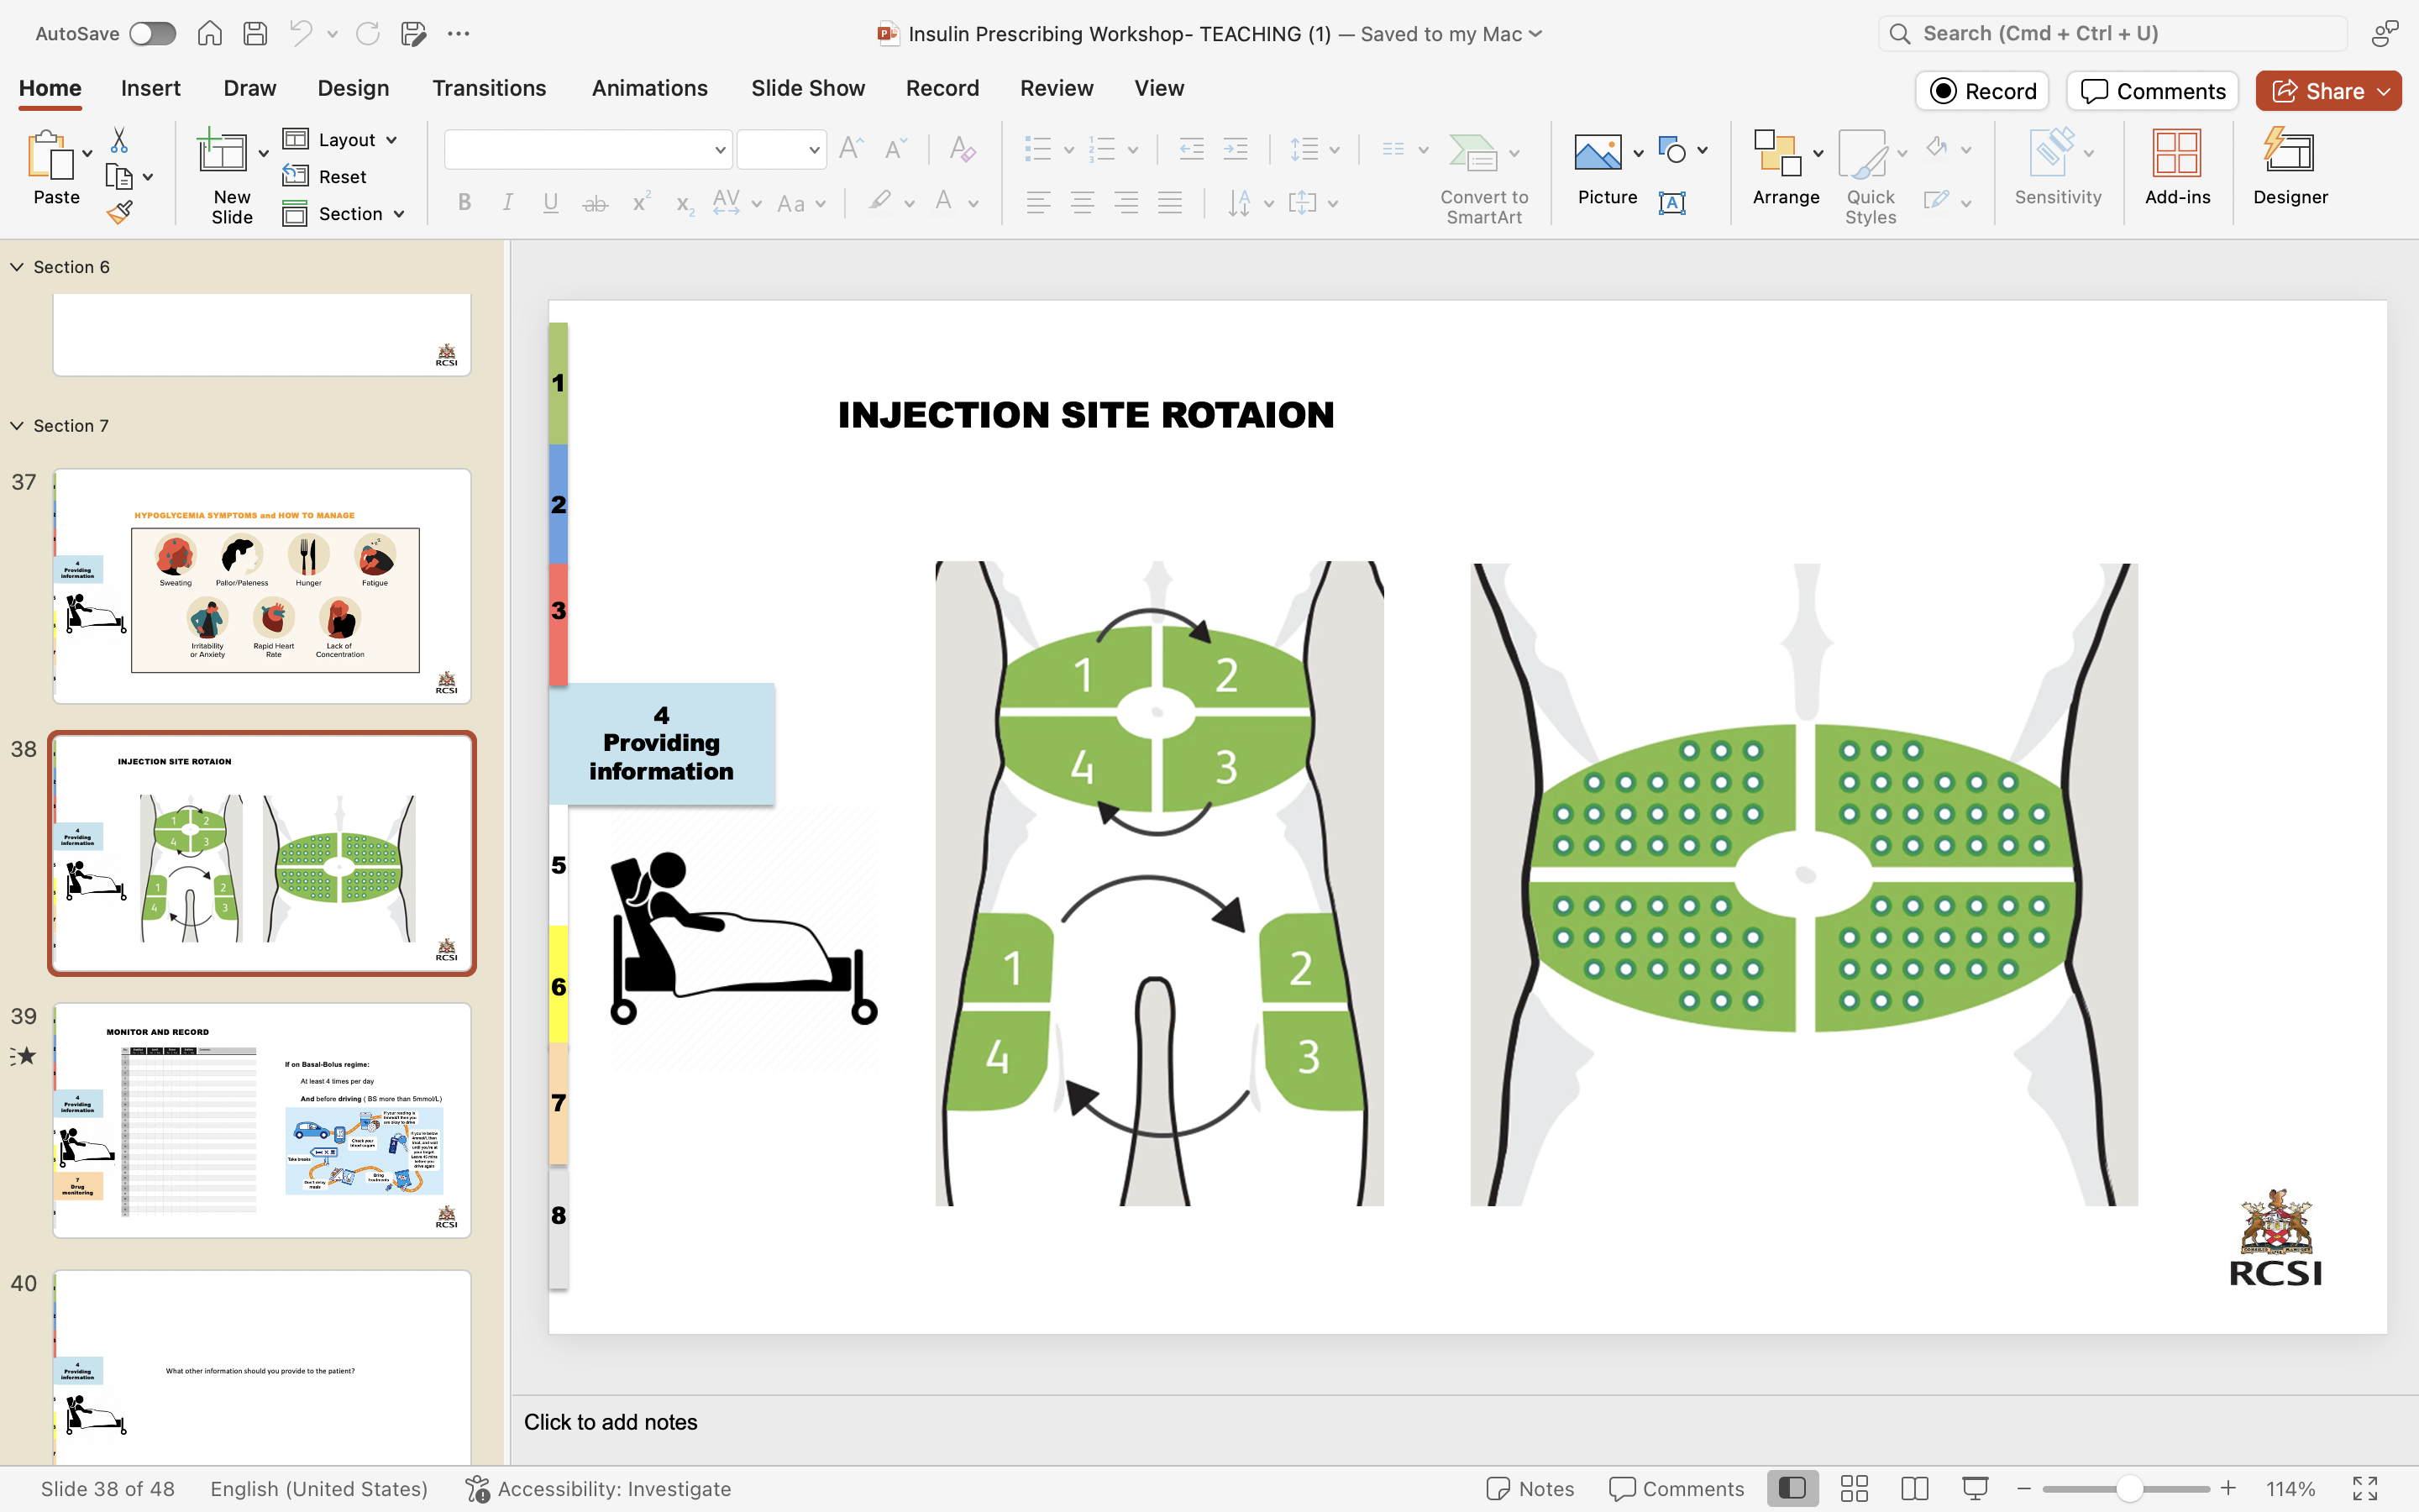
Task: Click Decrease Font Size icon
Action: (x=895, y=149)
